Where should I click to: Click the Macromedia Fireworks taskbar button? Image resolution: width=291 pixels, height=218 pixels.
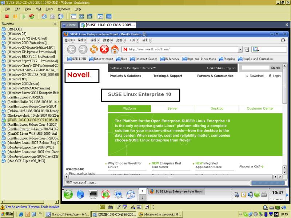[160, 214]
